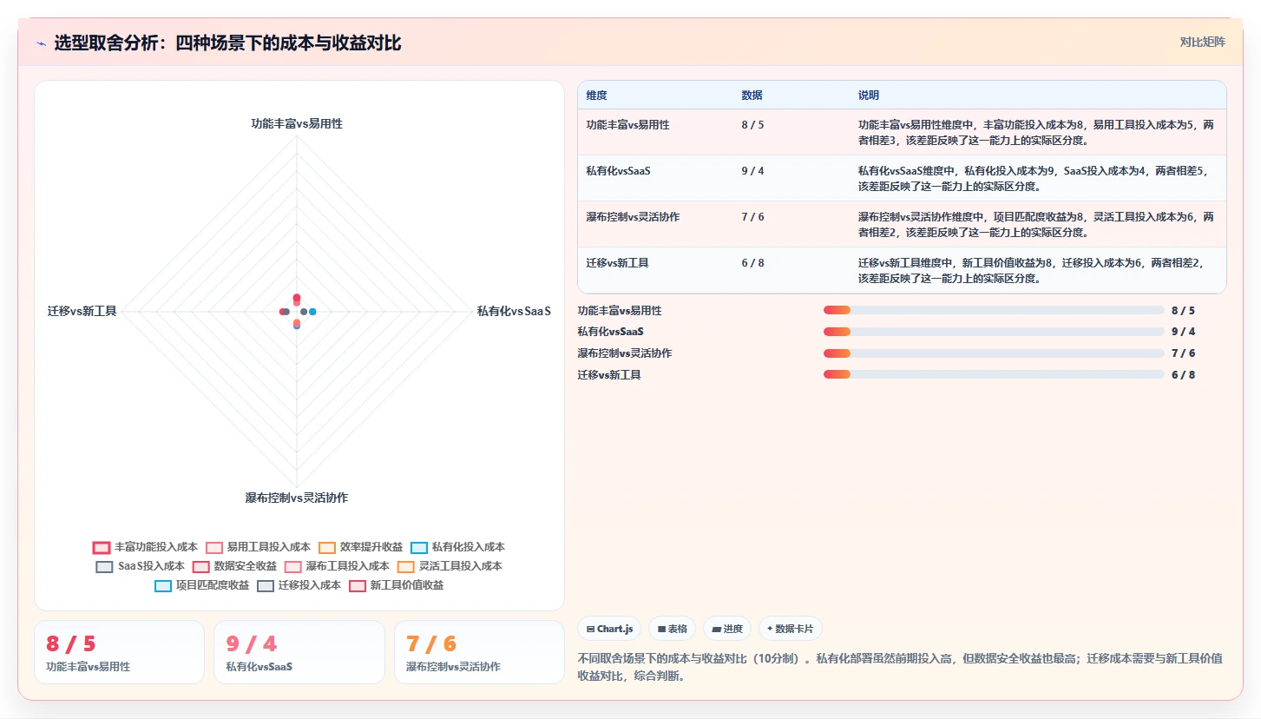This screenshot has height=719, width=1261.
Task: Click the 瀑布控制vs灵活协作 progress bar
Action: click(994, 353)
